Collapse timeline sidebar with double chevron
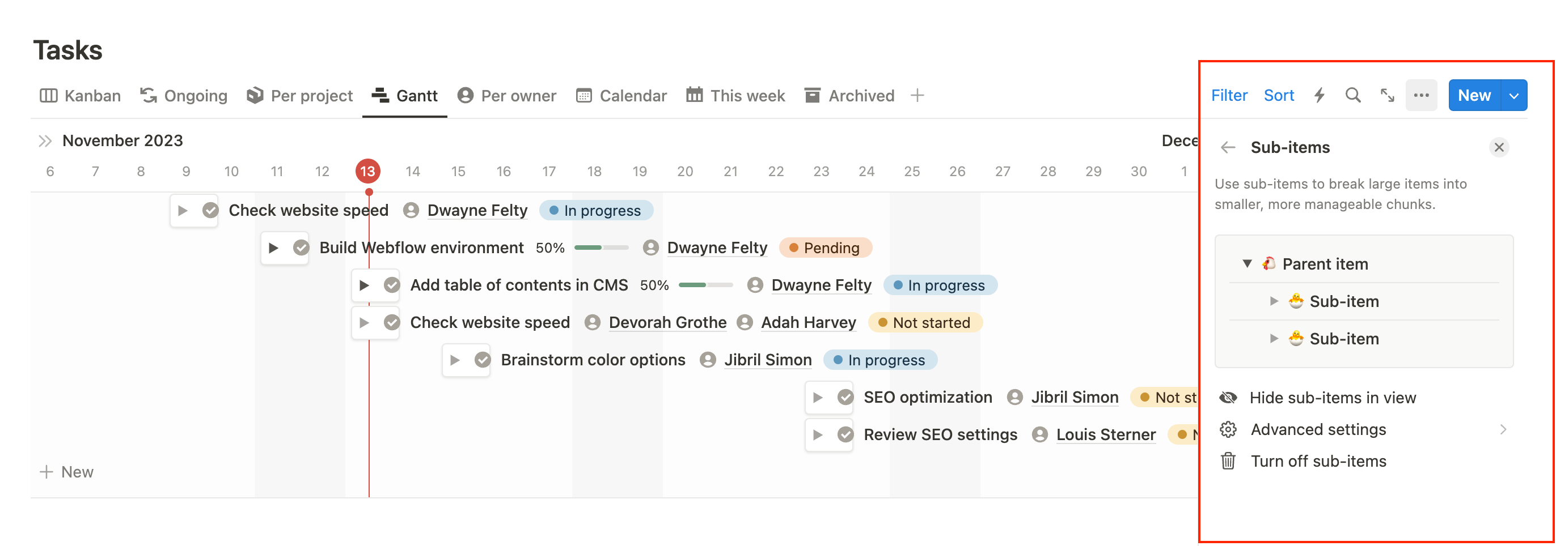The image size is (1556, 546). tap(45, 141)
